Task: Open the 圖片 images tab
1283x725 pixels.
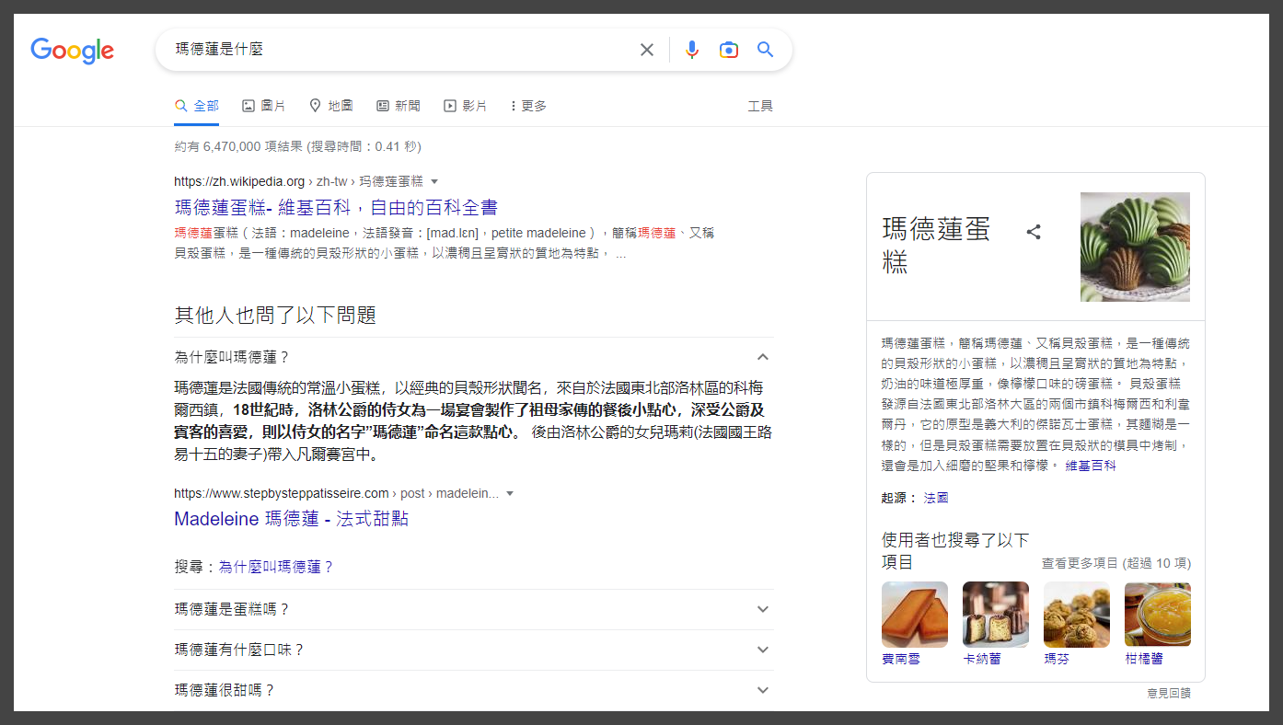Action: click(263, 106)
